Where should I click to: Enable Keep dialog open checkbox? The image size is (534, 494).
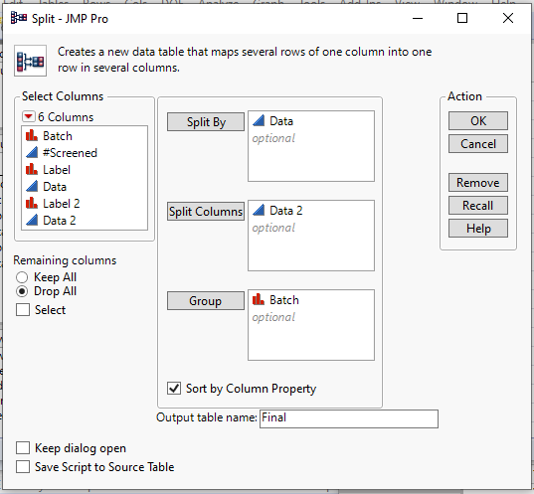coord(23,448)
